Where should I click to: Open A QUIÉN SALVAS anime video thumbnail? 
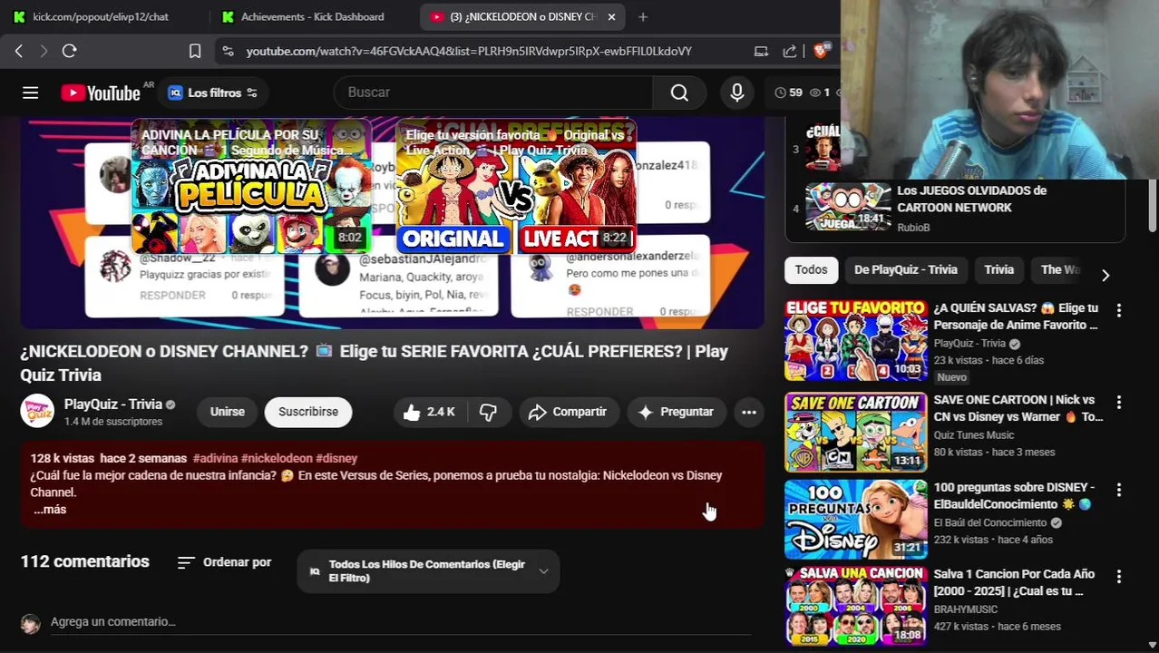pos(855,341)
